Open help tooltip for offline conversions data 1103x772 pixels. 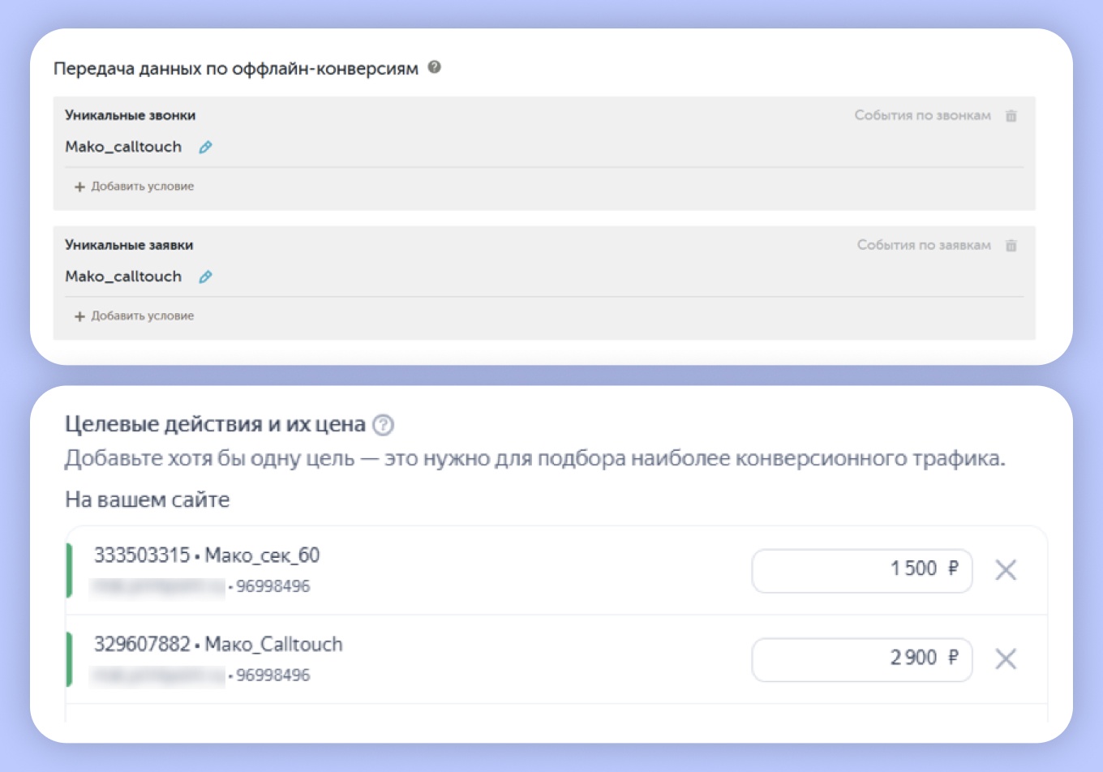(x=435, y=67)
